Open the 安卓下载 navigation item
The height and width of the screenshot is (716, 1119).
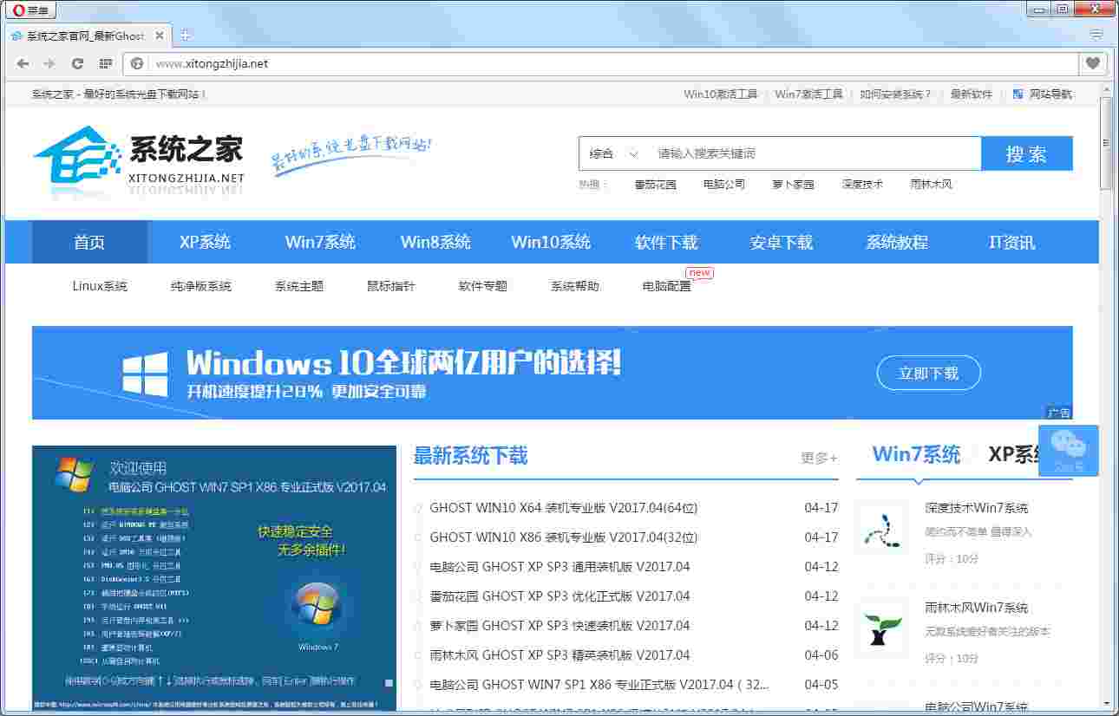coord(782,242)
